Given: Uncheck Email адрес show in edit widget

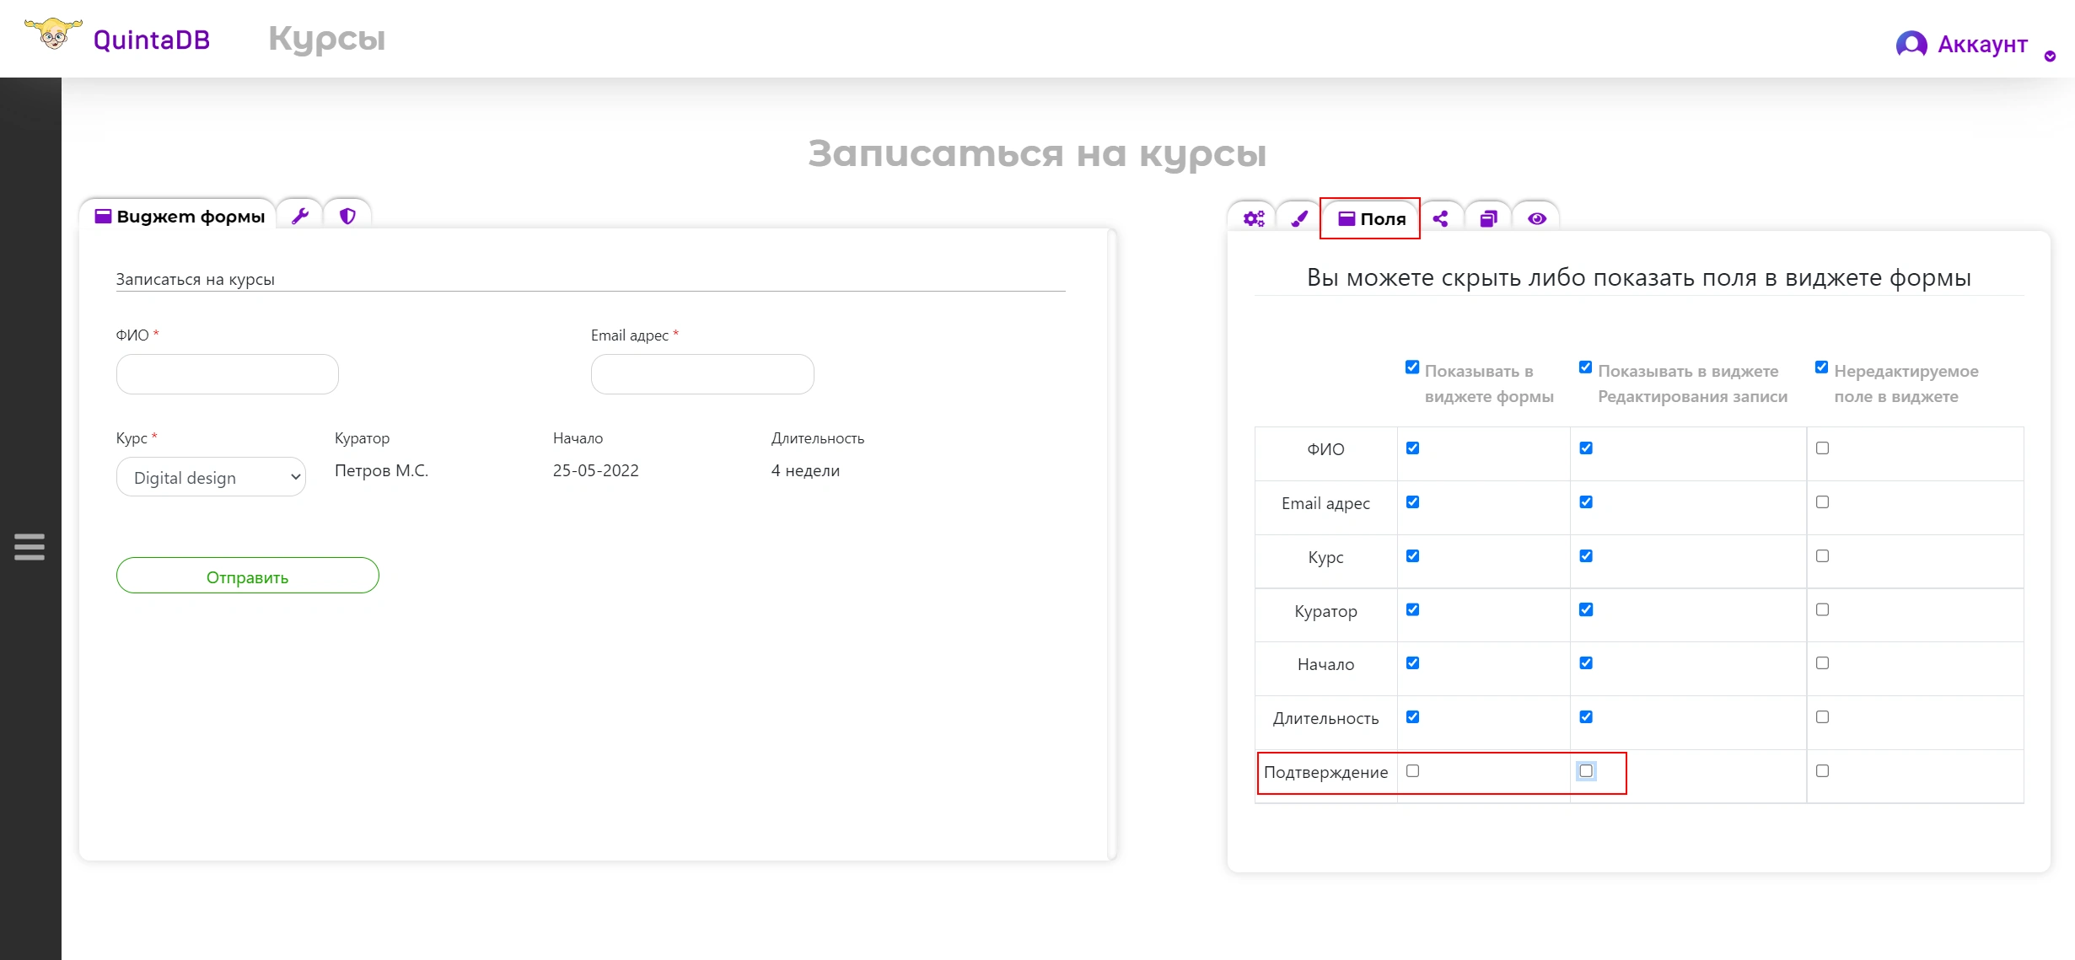Looking at the screenshot, I should pos(1586,502).
